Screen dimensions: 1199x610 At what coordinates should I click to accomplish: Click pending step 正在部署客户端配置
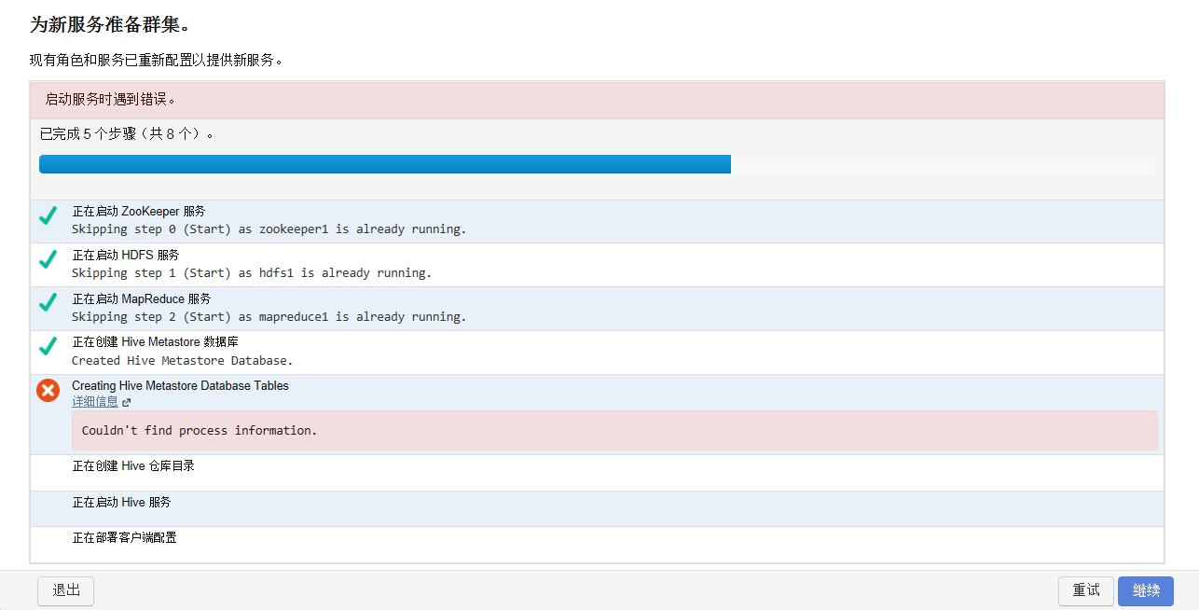click(124, 537)
